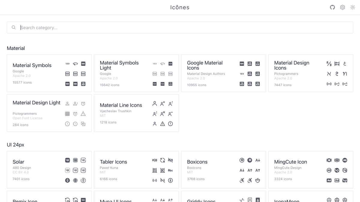
Task: Click the accessible person icon in Tabler Icons
Action: (x=170, y=180)
